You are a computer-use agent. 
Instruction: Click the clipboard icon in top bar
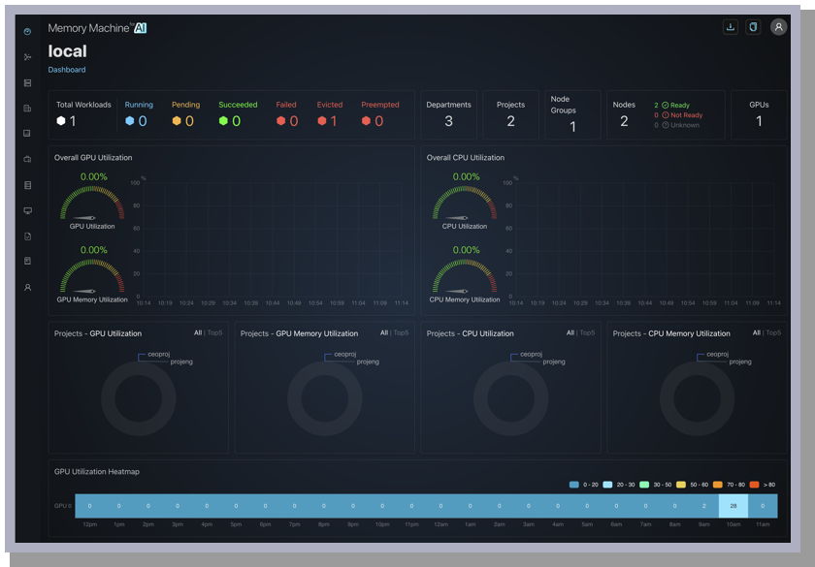tap(753, 27)
